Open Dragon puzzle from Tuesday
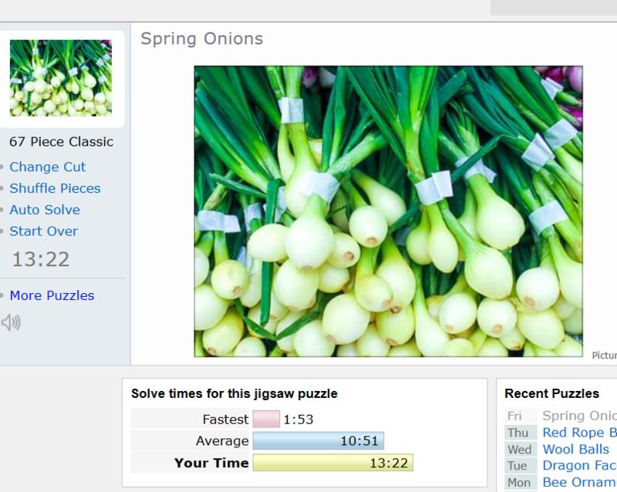 coord(579,465)
